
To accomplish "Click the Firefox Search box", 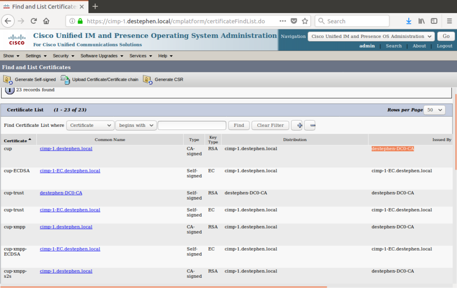I will [x=352, y=21].
